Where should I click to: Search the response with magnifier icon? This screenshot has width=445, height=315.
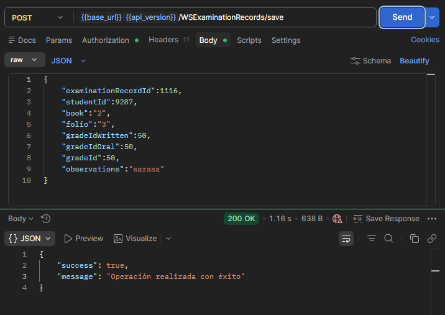click(388, 239)
